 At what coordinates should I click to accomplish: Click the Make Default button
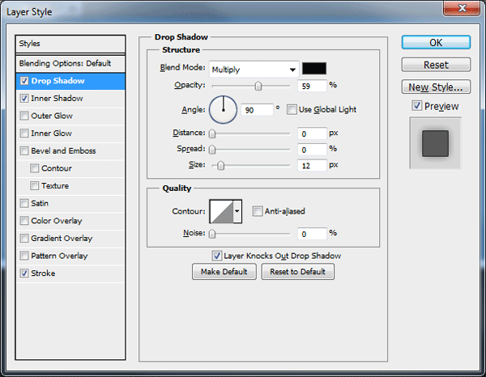tap(224, 272)
